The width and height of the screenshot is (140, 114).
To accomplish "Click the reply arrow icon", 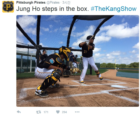I will pyautogui.click(x=19, y=112).
